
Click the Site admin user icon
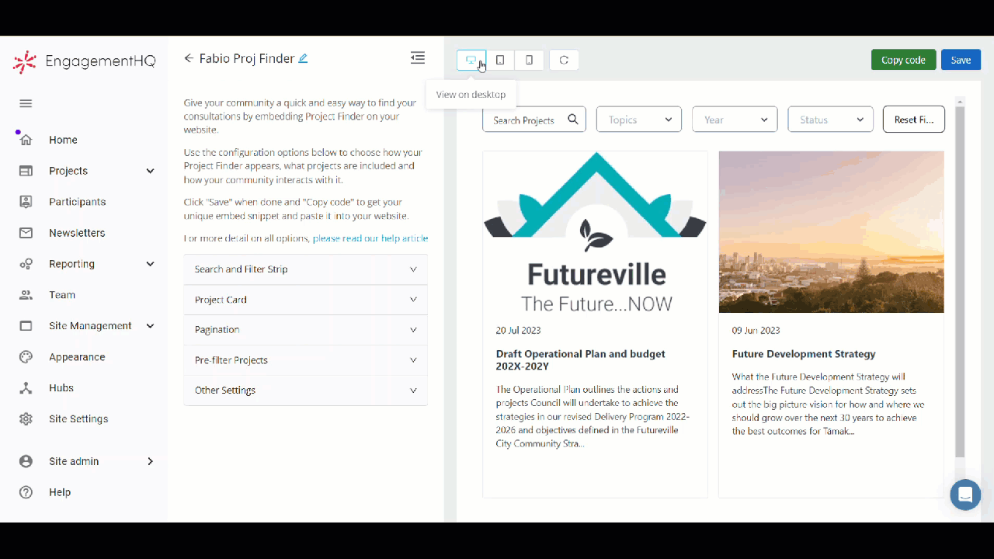[x=26, y=461]
